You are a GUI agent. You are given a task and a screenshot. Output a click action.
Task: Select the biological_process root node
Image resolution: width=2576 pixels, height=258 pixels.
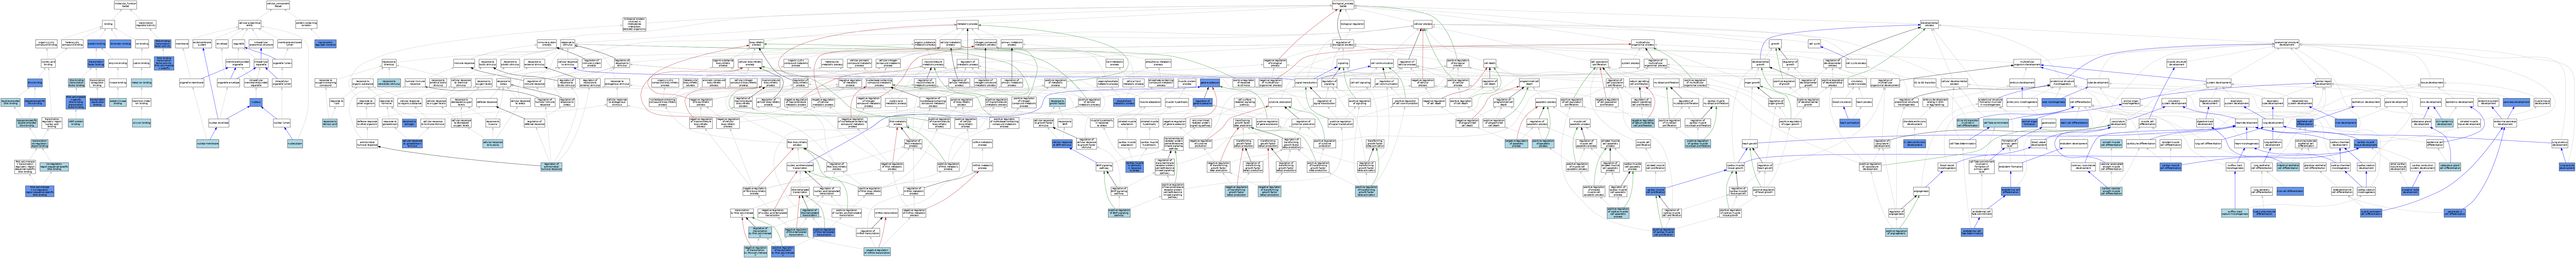pos(1343,5)
